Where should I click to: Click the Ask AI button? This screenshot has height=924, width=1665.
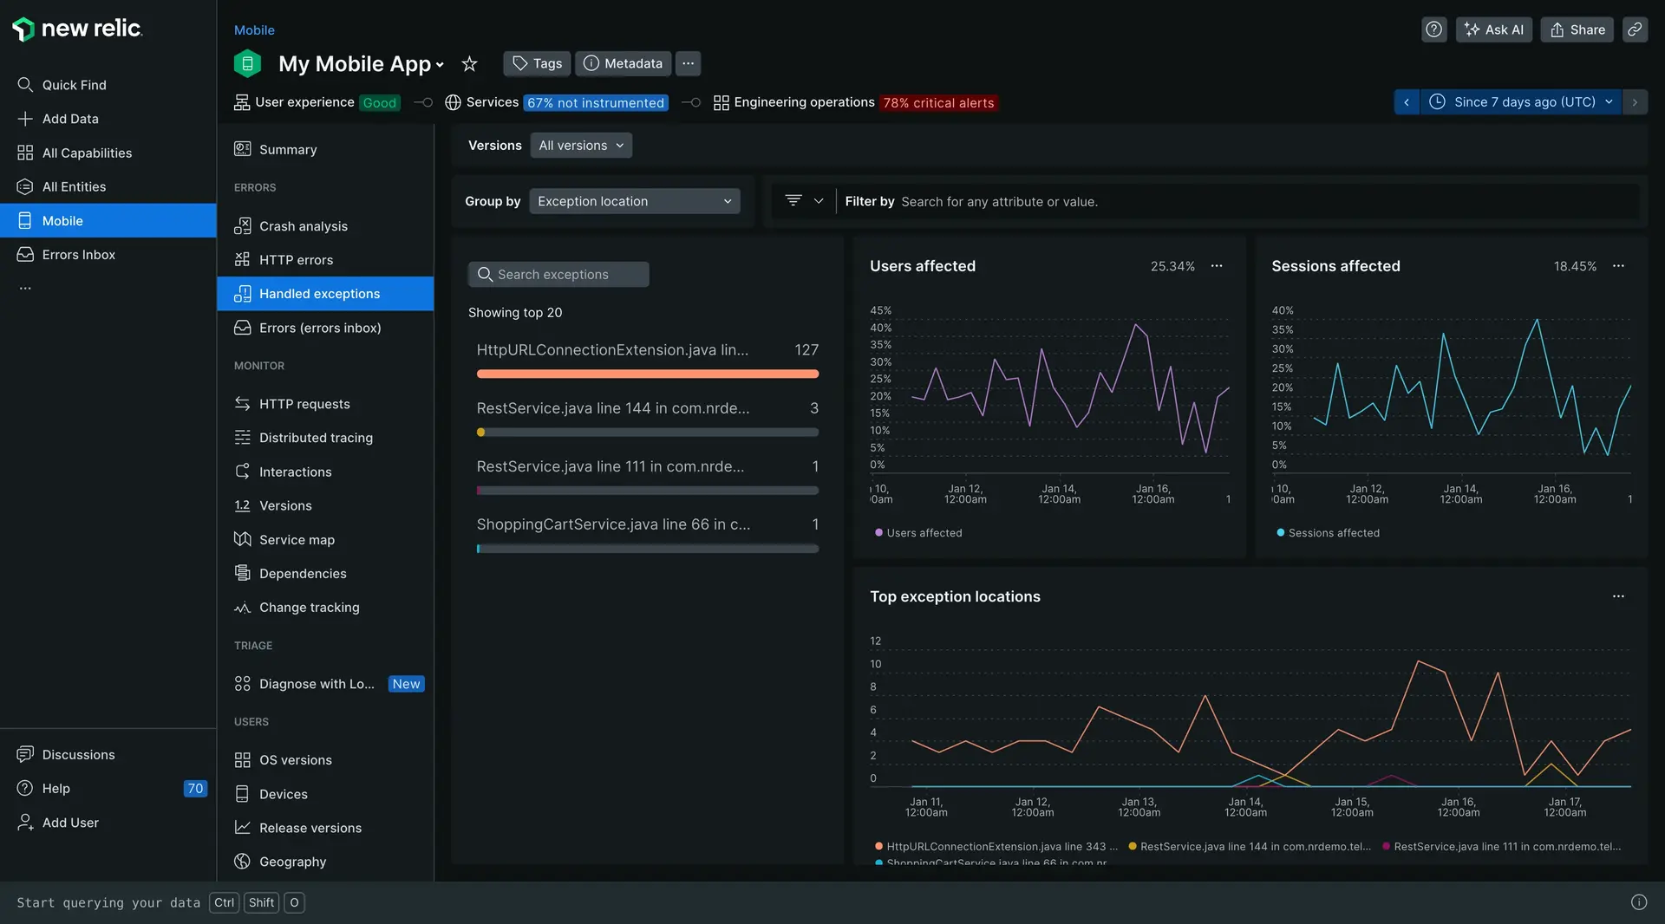(1493, 29)
